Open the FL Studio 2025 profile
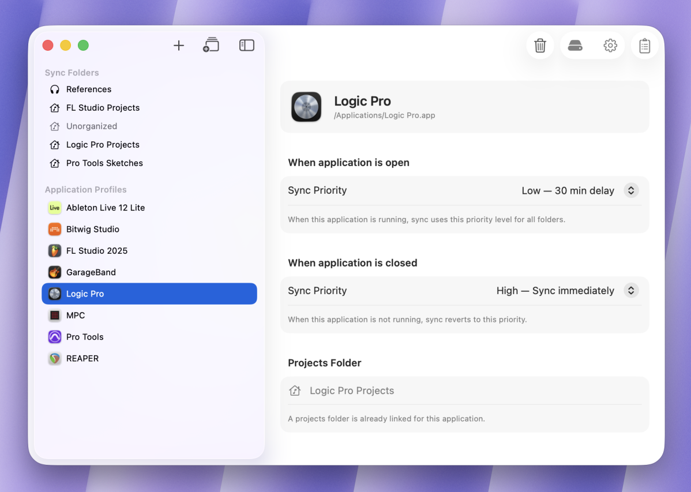The image size is (691, 492). click(149, 251)
